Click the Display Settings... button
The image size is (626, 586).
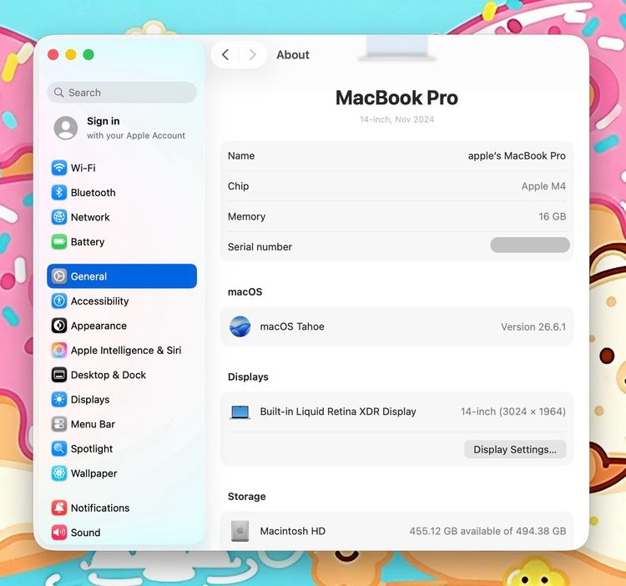515,449
